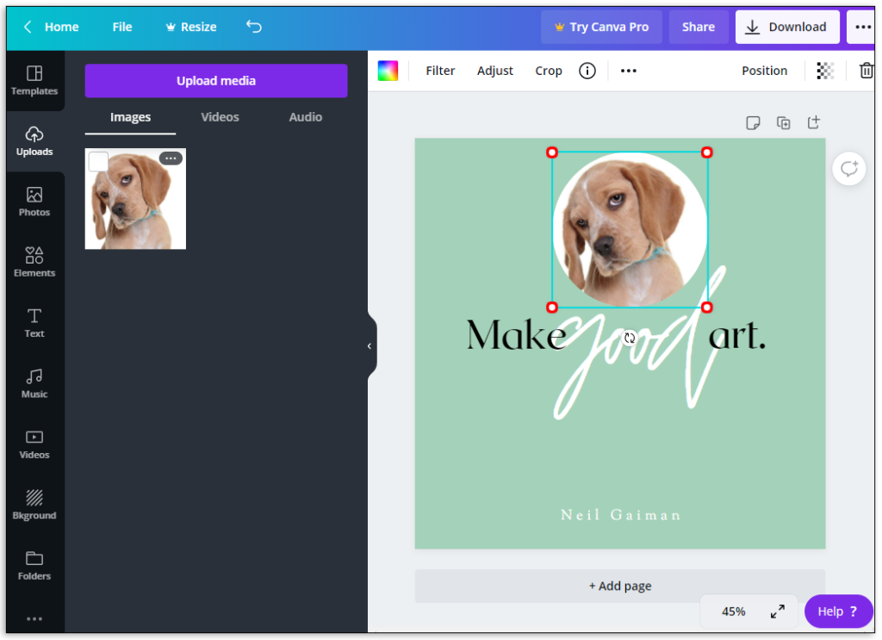
Task: Click Add page below the canvas
Action: click(x=620, y=586)
